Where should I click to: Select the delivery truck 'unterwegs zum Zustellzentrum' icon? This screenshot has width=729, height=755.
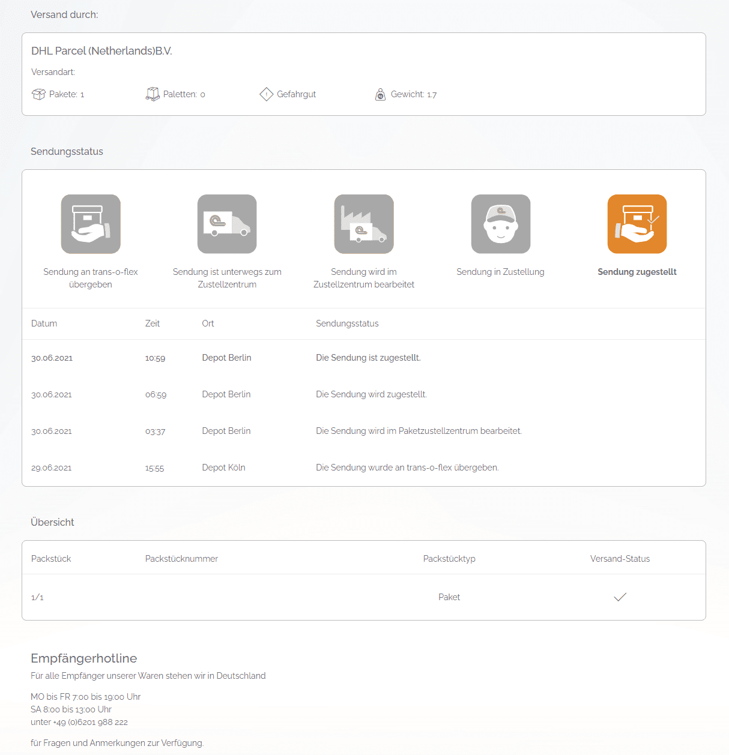[x=227, y=224]
